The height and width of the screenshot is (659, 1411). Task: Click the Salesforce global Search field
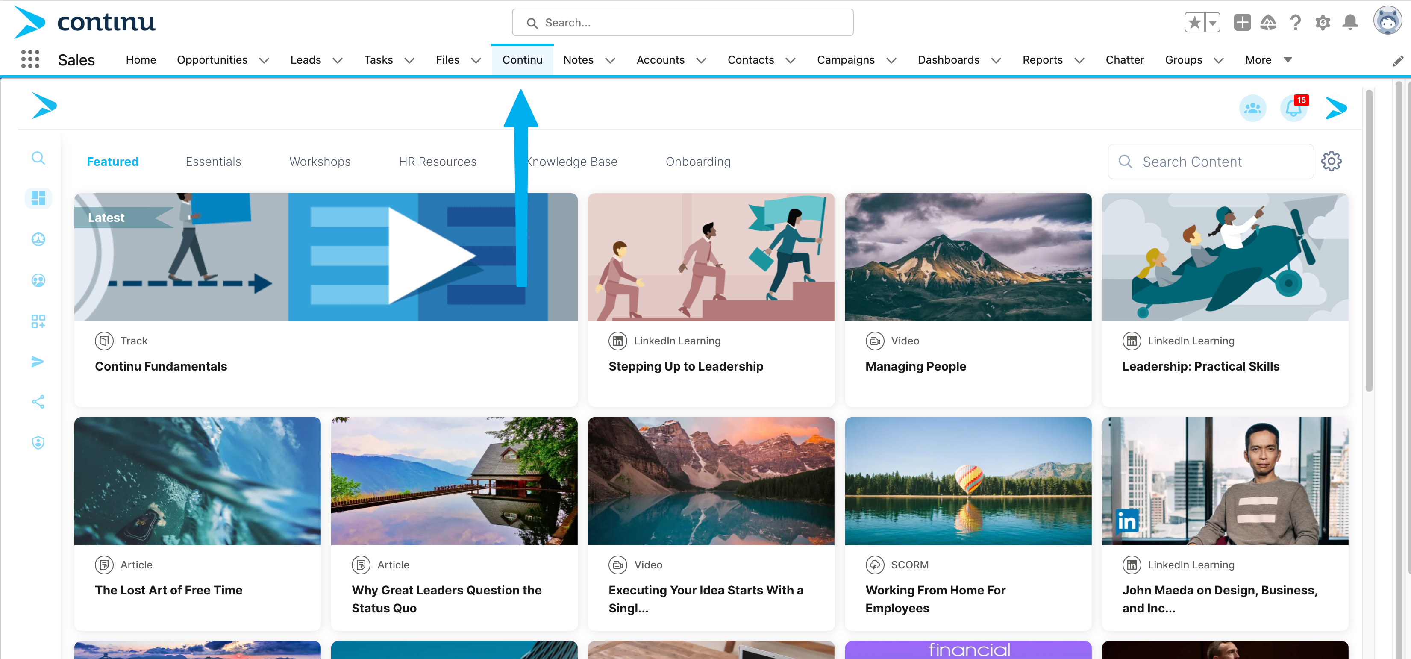coord(682,23)
